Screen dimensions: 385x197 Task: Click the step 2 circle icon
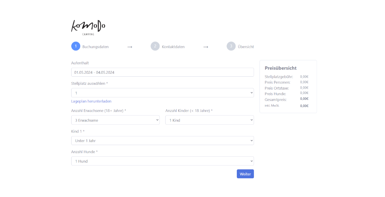pyautogui.click(x=155, y=46)
